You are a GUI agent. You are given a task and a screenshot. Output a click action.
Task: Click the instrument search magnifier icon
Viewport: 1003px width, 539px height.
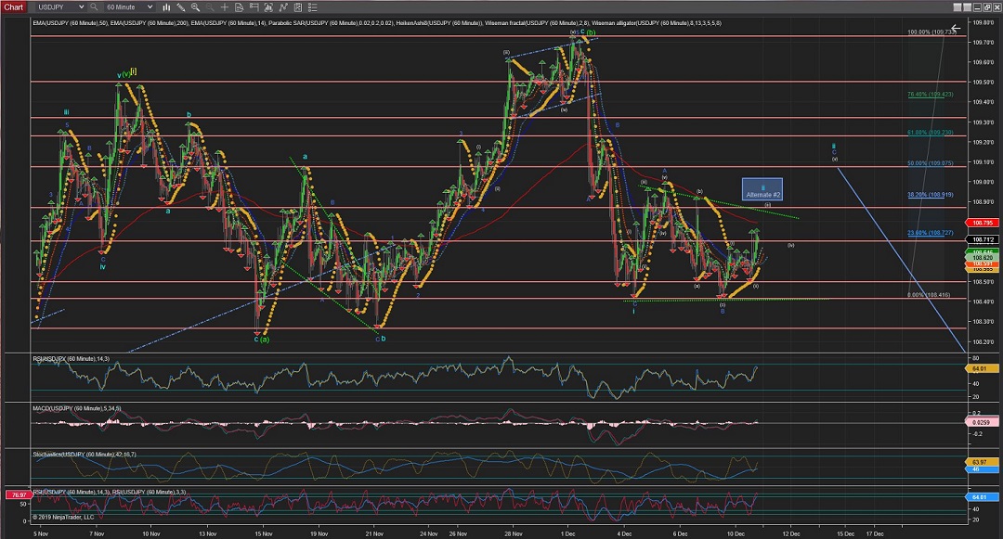pyautogui.click(x=94, y=7)
